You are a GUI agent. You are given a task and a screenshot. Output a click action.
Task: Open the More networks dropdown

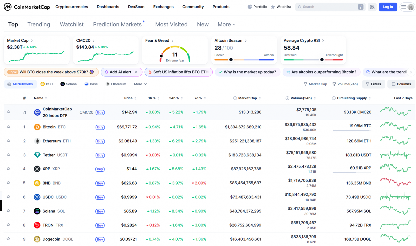point(140,84)
